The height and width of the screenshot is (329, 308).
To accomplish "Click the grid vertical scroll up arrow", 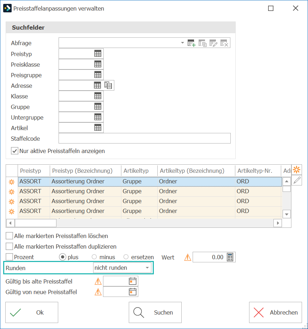I will point(286,181).
